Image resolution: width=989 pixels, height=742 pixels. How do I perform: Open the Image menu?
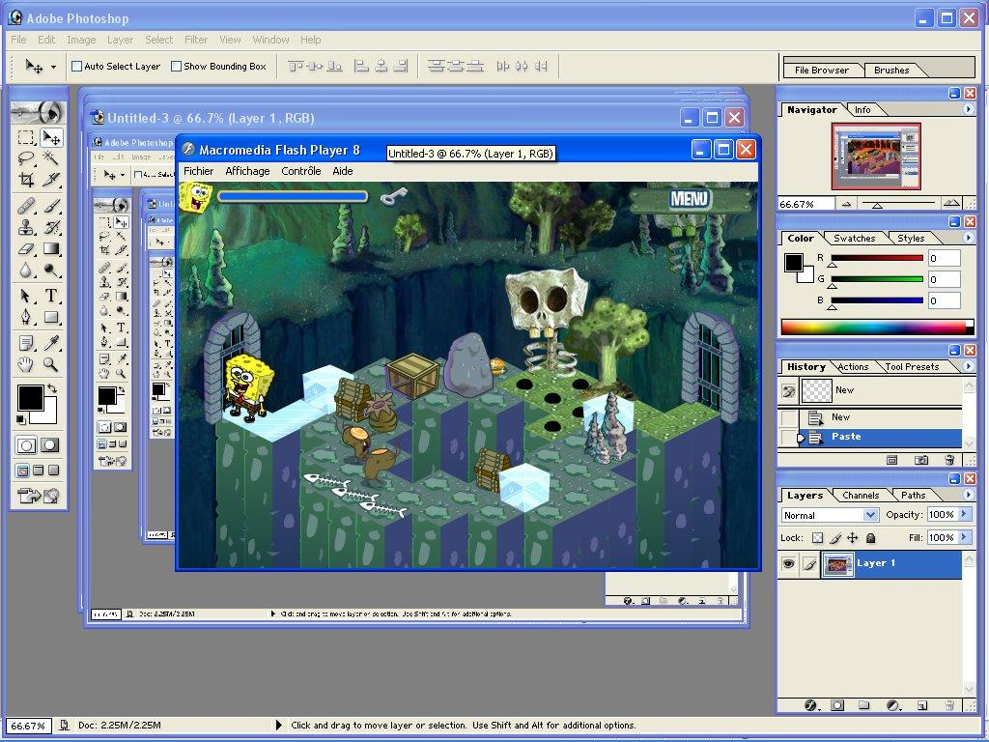click(81, 39)
